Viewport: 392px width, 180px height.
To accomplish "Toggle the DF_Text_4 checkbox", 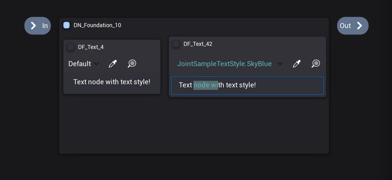I will [71, 47].
